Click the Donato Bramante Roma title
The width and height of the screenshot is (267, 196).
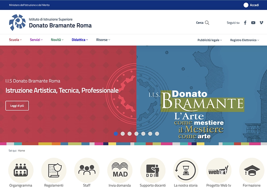[60, 25]
